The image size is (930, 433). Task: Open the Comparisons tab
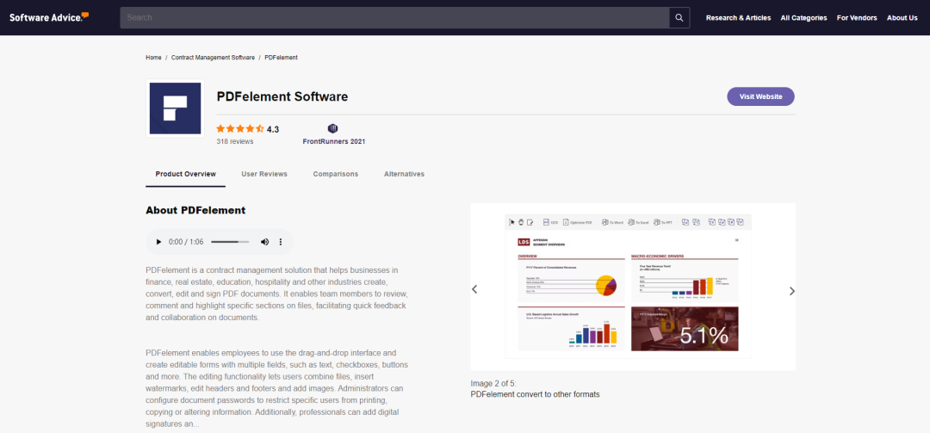(x=335, y=174)
